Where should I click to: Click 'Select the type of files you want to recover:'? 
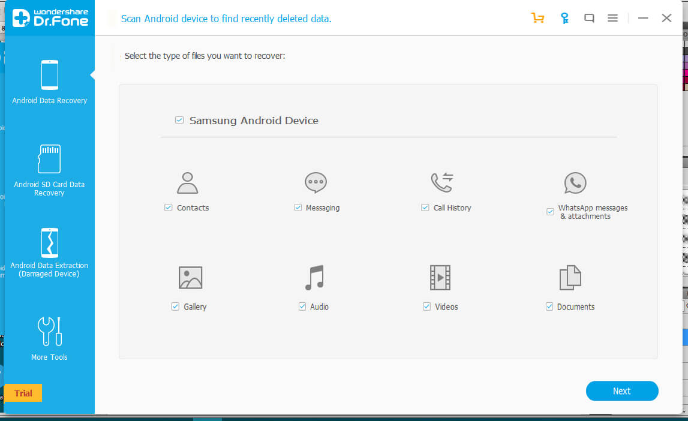pyautogui.click(x=205, y=56)
